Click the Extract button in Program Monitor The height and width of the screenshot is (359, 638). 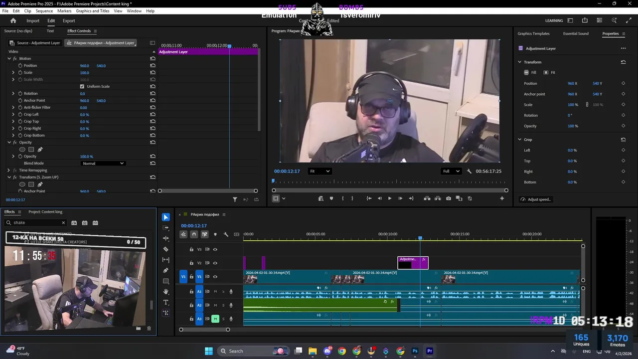438,198
